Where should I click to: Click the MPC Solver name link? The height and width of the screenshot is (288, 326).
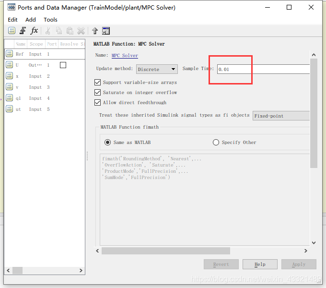[x=125, y=55]
